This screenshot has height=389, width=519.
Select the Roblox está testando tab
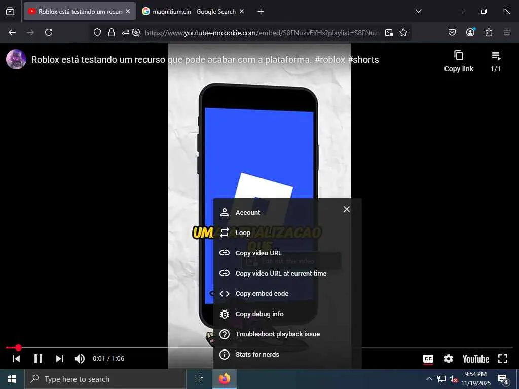80,11
